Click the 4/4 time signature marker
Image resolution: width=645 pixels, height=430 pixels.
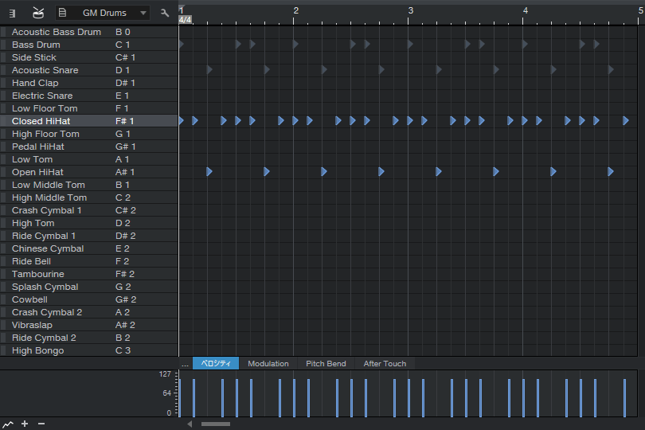pyautogui.click(x=185, y=19)
